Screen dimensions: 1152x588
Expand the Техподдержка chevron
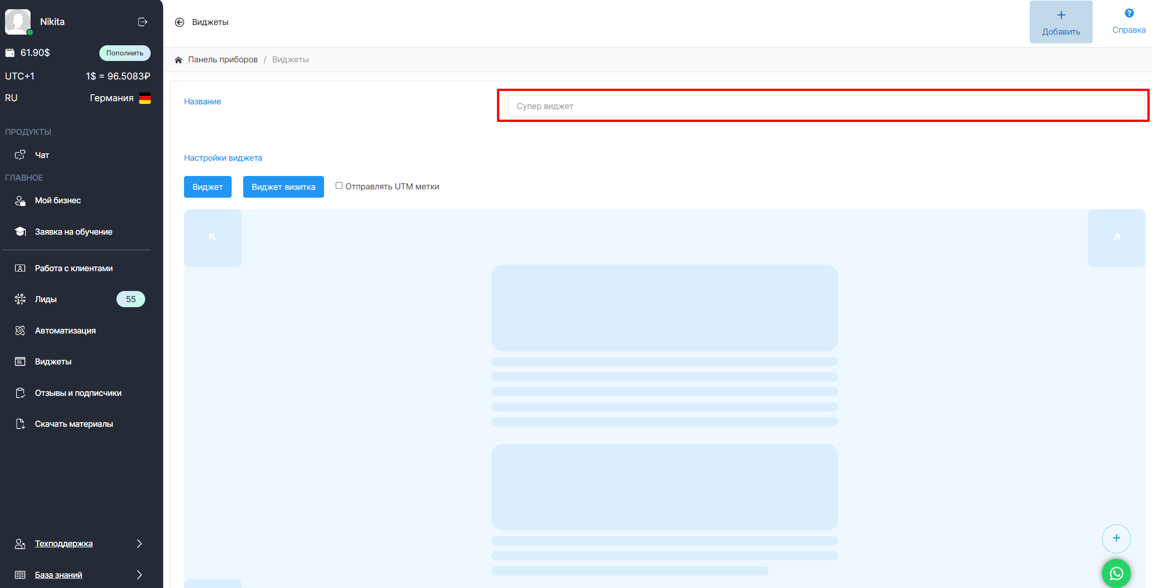(139, 544)
